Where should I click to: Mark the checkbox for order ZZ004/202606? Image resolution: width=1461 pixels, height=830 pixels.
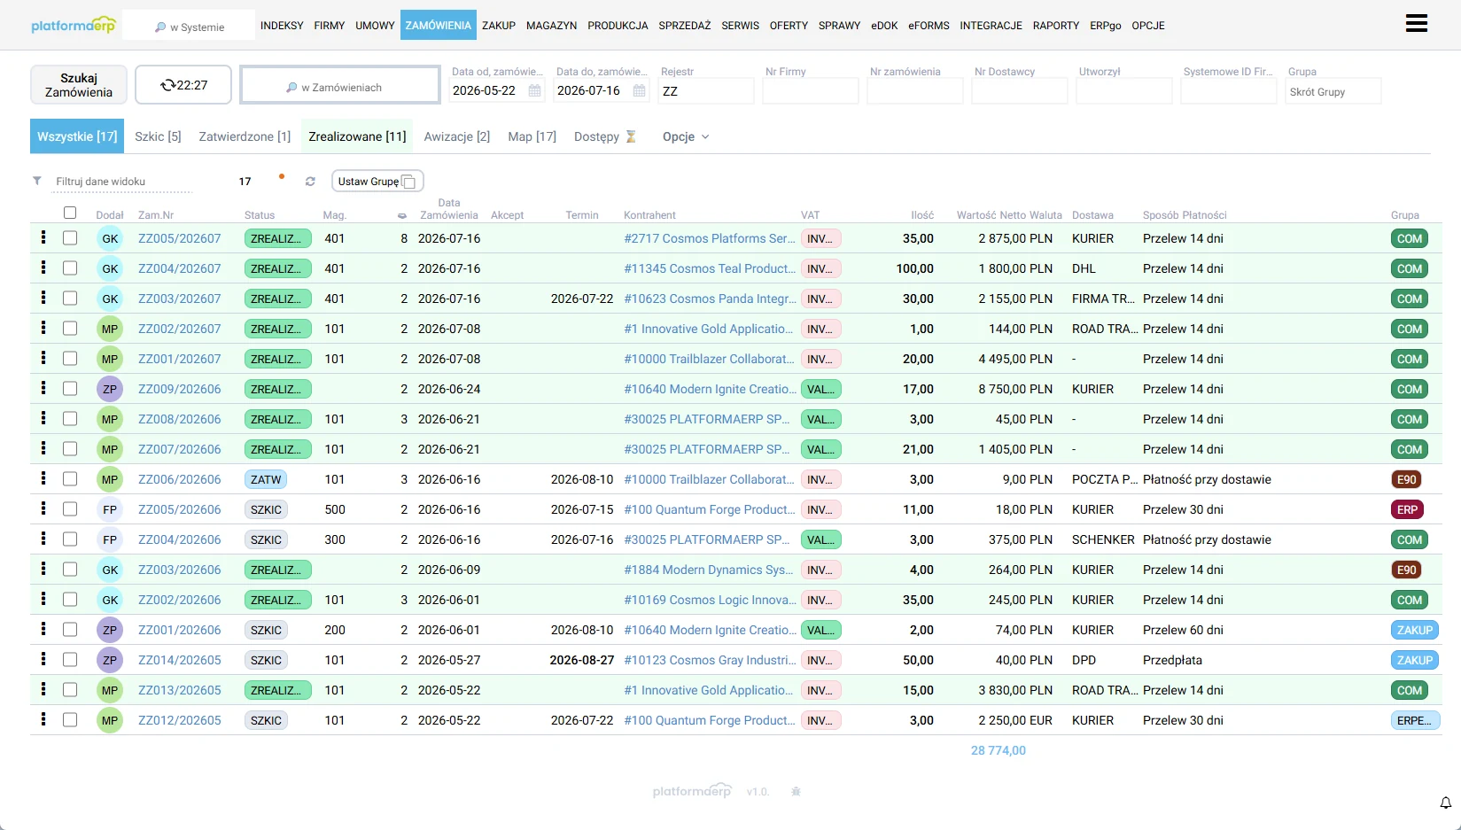(70, 539)
